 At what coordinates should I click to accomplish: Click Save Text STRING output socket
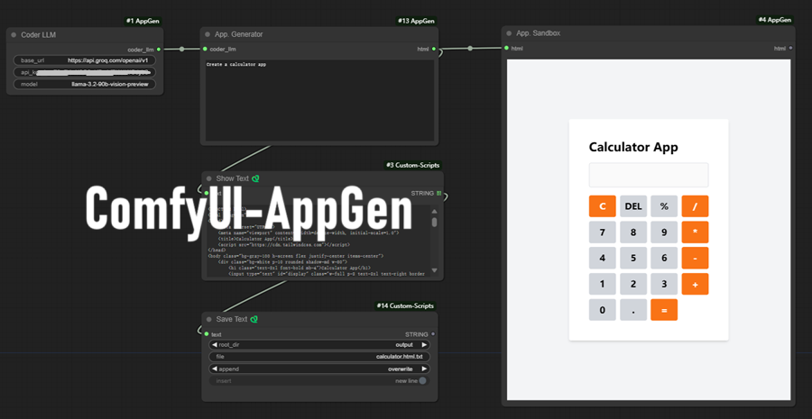pyautogui.click(x=433, y=334)
